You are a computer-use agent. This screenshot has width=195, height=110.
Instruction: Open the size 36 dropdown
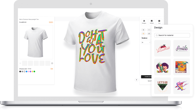click(x=146, y=42)
